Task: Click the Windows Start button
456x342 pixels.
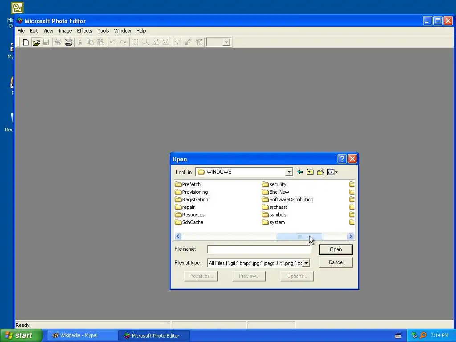Action: (x=21, y=336)
